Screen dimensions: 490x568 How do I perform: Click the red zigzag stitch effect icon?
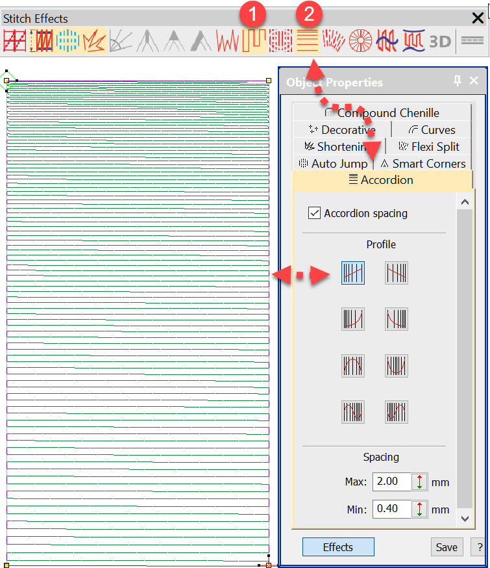coord(228,41)
